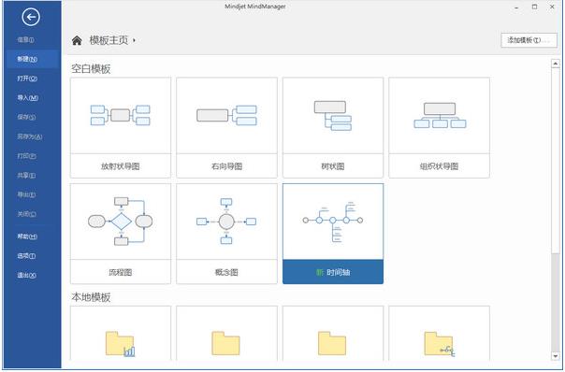
Task: Select the 放射状导图 radial map template
Action: click(121, 127)
